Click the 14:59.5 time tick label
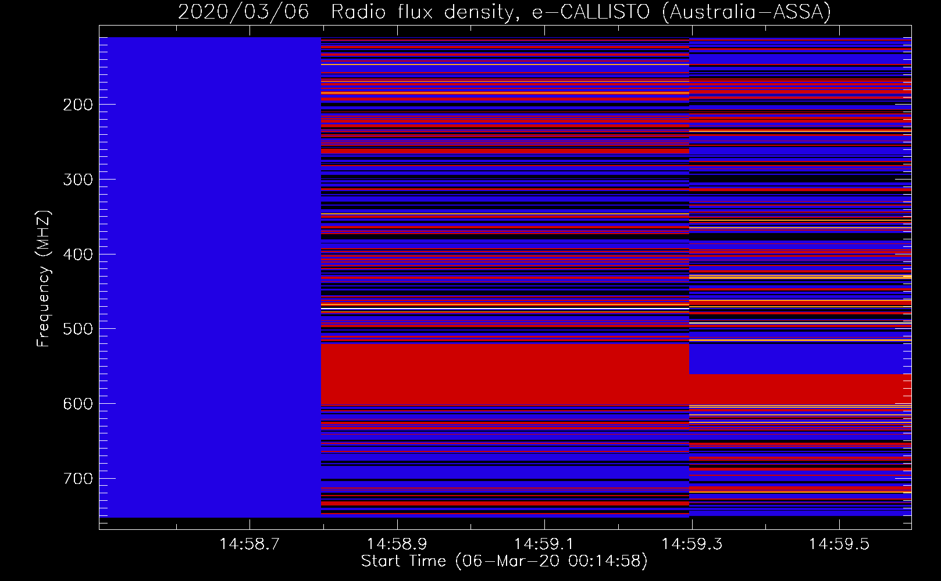This screenshot has width=941, height=581. (x=839, y=544)
